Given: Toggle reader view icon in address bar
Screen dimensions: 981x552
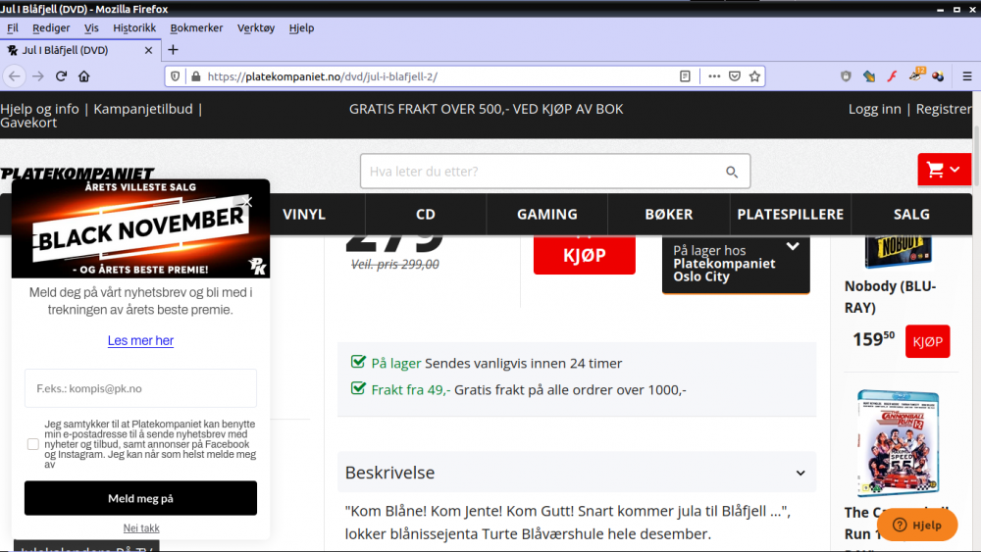Looking at the screenshot, I should (685, 76).
